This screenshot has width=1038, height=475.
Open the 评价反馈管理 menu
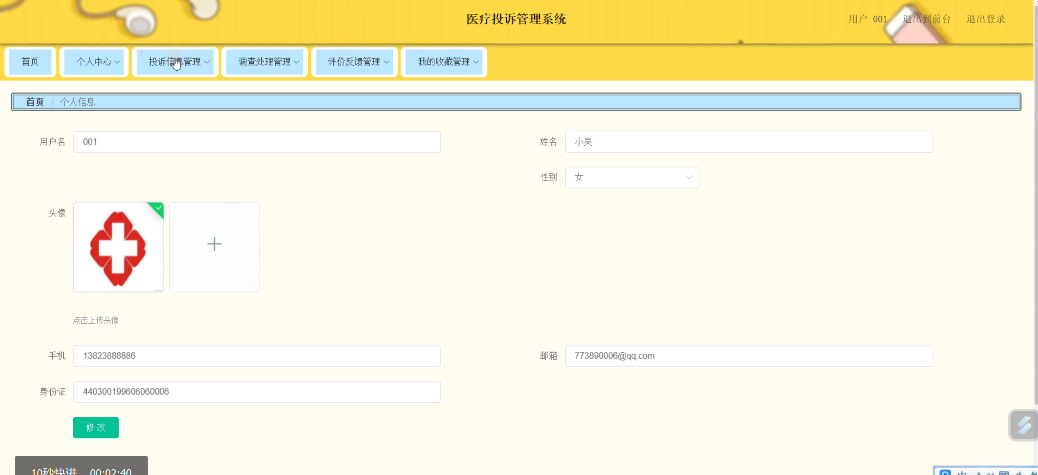point(354,62)
